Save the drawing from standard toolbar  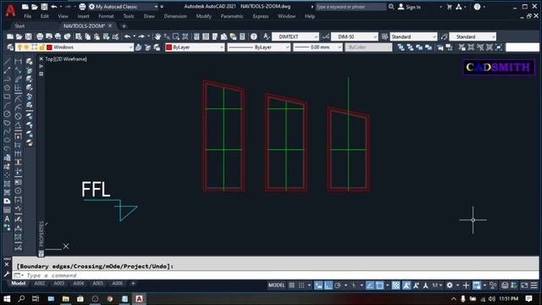[x=28, y=36]
